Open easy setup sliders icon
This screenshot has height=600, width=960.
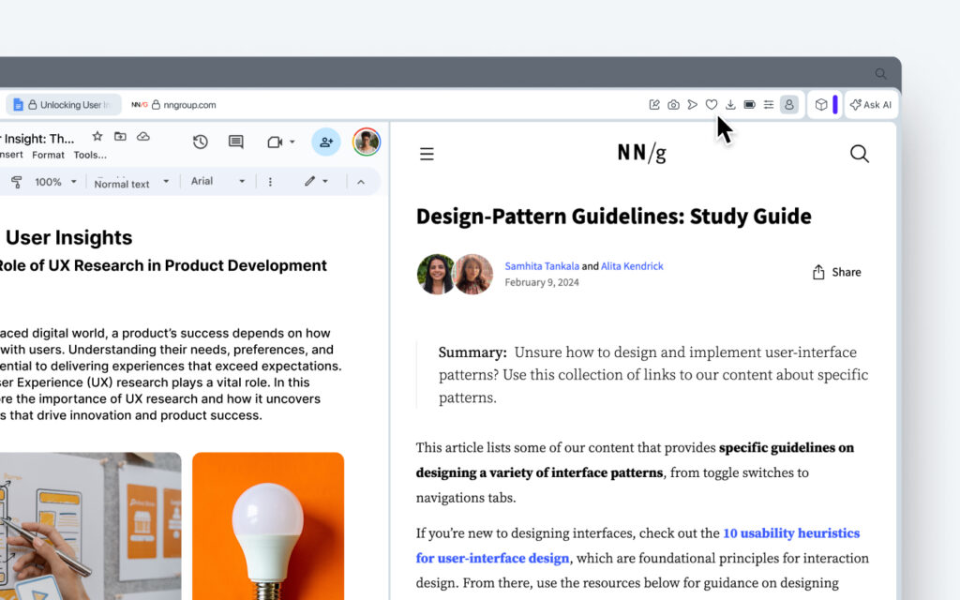pyautogui.click(x=769, y=105)
